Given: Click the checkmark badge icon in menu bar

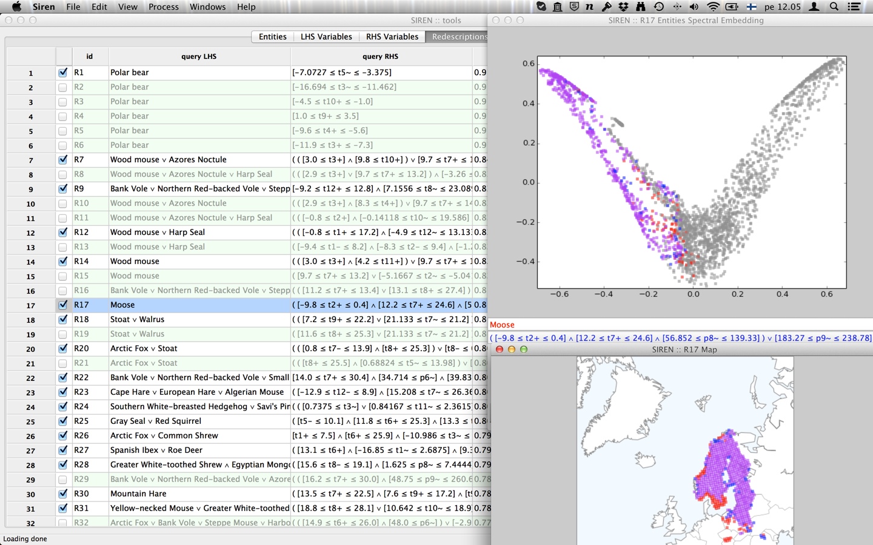Looking at the screenshot, I should click(541, 7).
